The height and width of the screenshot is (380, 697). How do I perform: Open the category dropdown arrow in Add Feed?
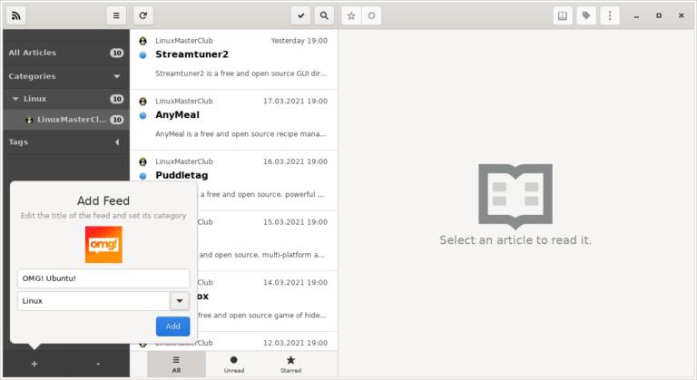(x=180, y=301)
